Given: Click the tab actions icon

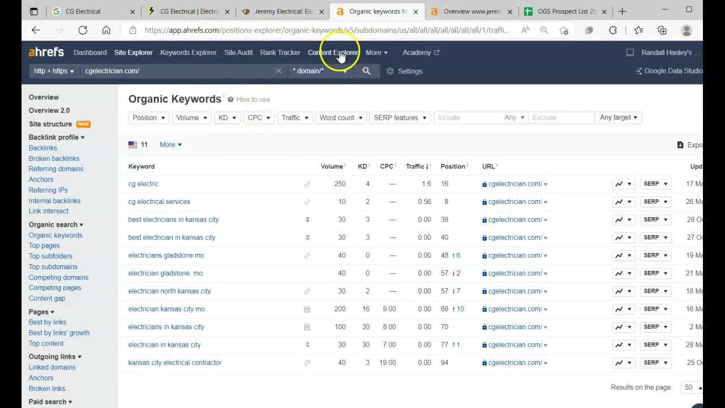Looking at the screenshot, I should click(x=33, y=11).
